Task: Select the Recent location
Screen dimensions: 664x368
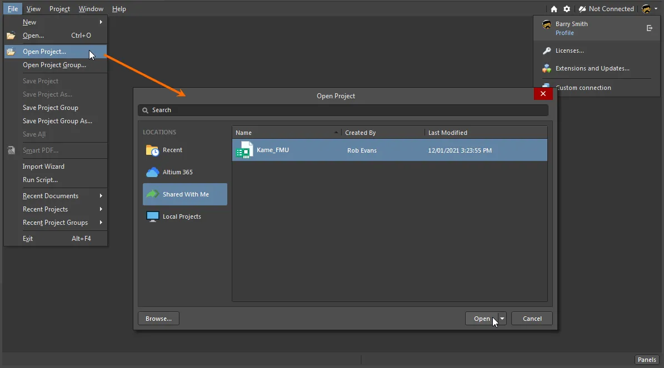Action: tap(185, 150)
